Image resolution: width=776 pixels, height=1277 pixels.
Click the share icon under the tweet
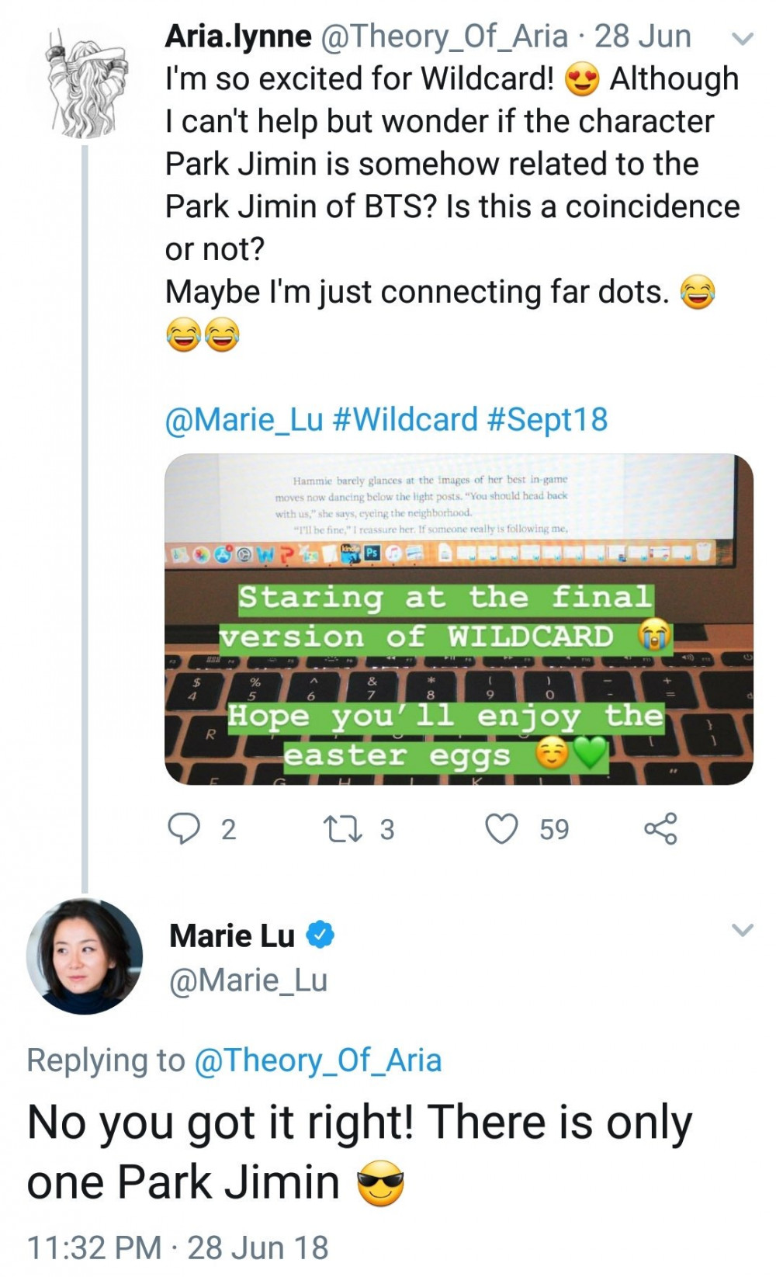pos(660,828)
